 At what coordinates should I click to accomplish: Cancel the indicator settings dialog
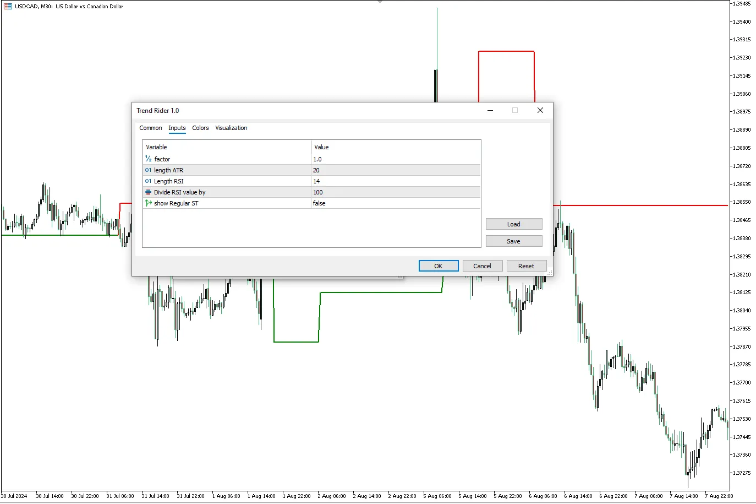pyautogui.click(x=483, y=266)
